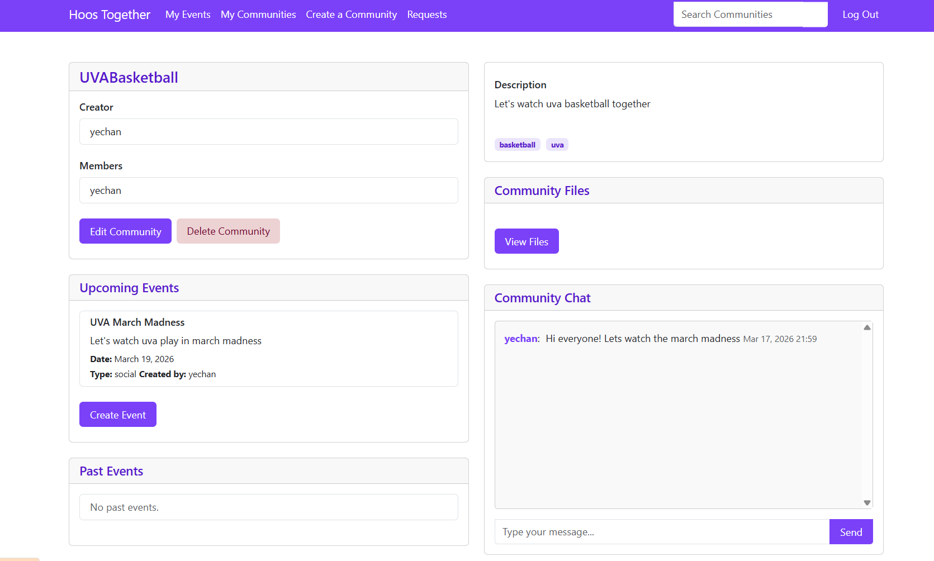Click the Log Out button
The width and height of the screenshot is (934, 561).
tap(860, 15)
